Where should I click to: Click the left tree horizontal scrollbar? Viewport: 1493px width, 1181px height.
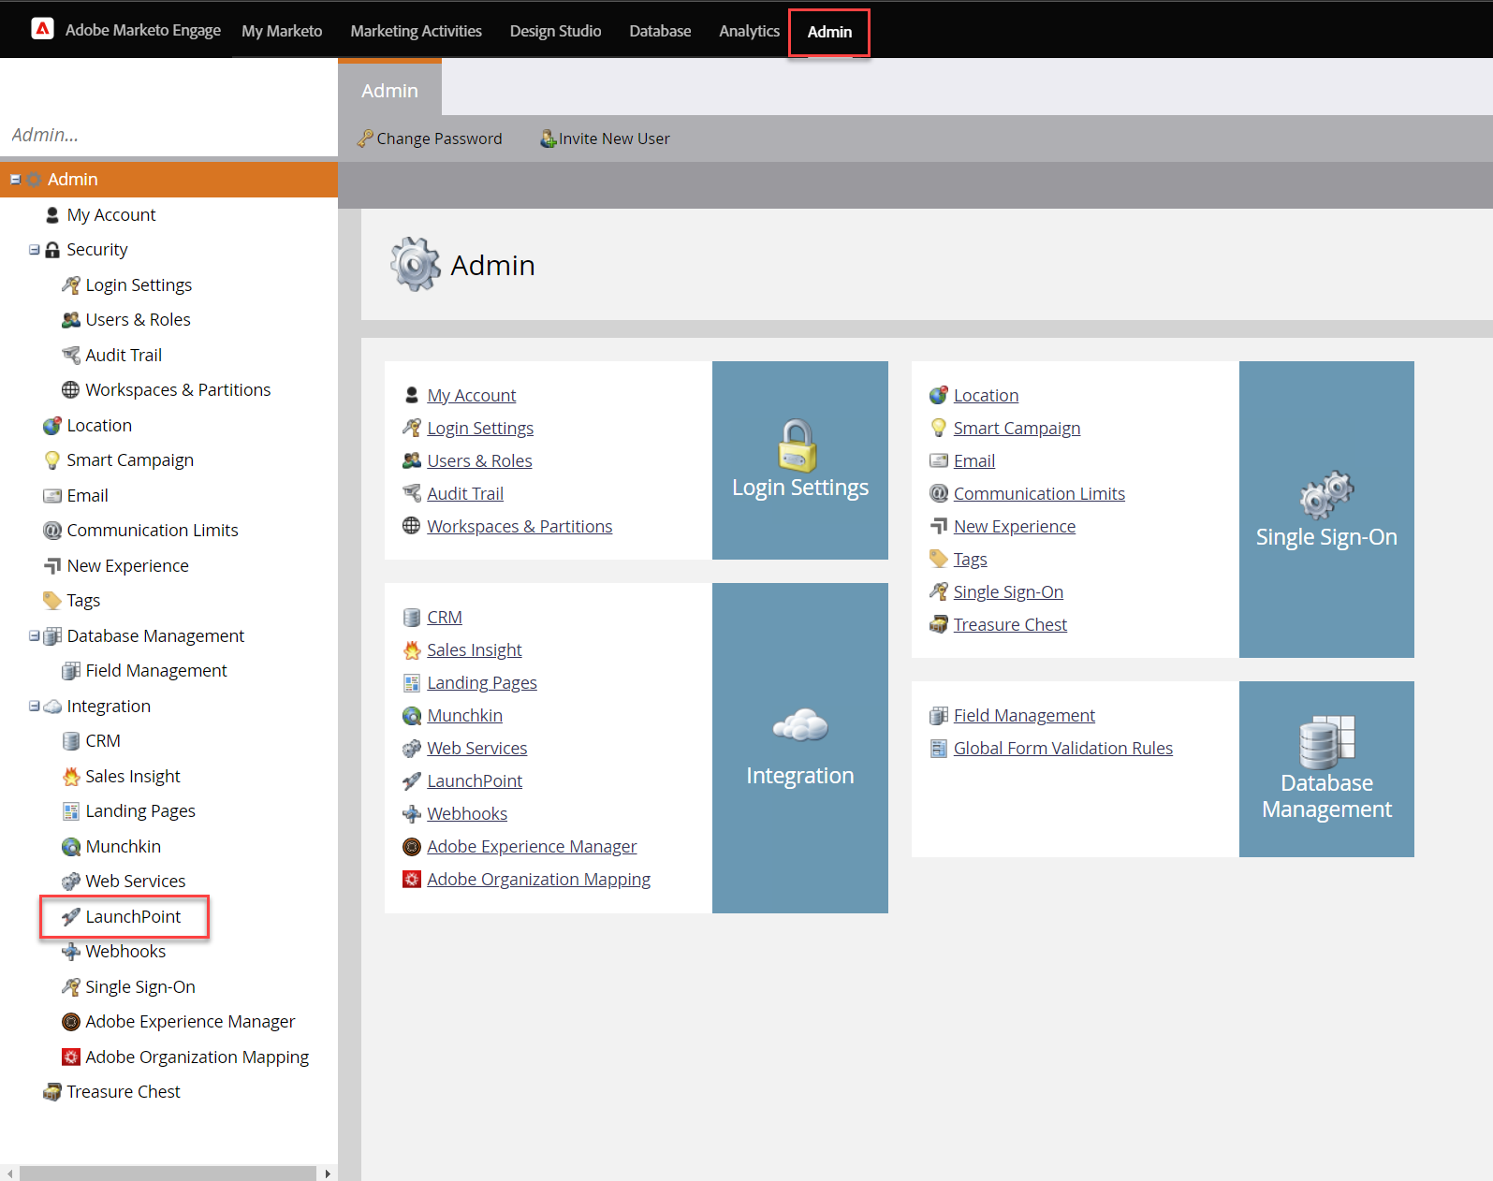coord(168,1174)
